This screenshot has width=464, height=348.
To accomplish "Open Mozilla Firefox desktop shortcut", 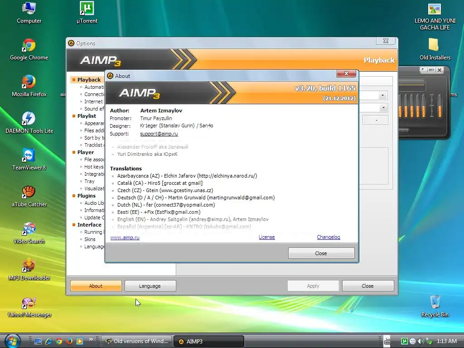I will click(29, 87).
